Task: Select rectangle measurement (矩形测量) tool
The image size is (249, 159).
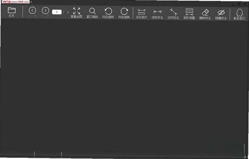Action: pos(189,14)
